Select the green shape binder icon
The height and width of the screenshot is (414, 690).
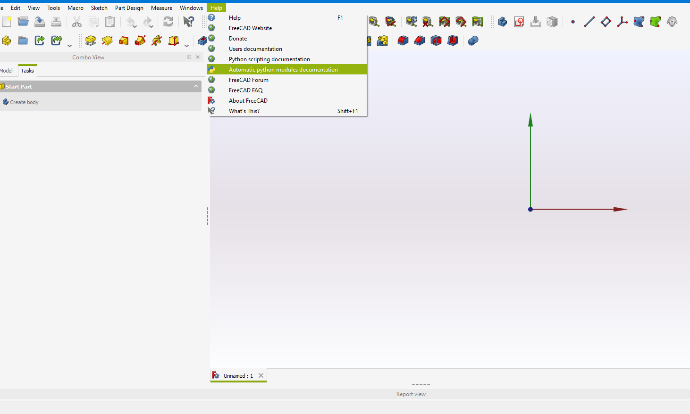click(x=655, y=22)
